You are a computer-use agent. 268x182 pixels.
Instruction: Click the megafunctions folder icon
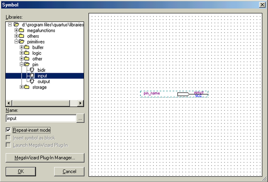21,30
